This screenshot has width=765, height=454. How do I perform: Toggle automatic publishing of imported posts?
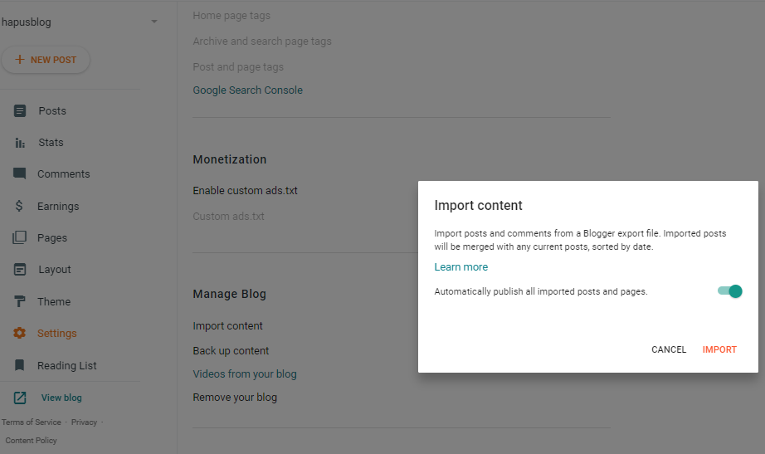(730, 291)
